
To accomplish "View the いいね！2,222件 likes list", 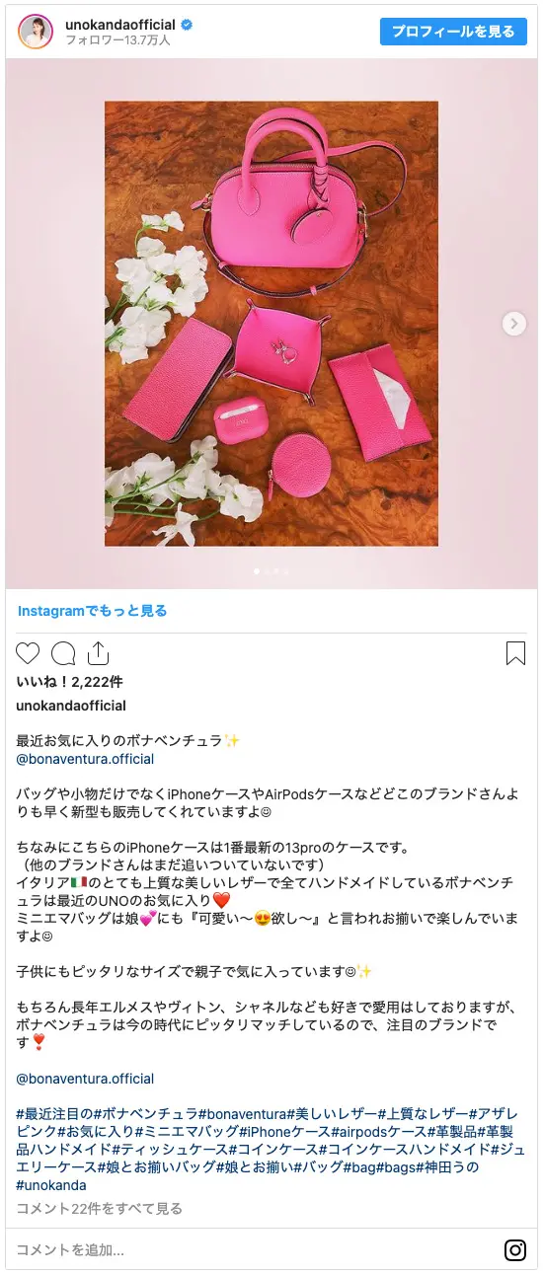I will point(69,682).
